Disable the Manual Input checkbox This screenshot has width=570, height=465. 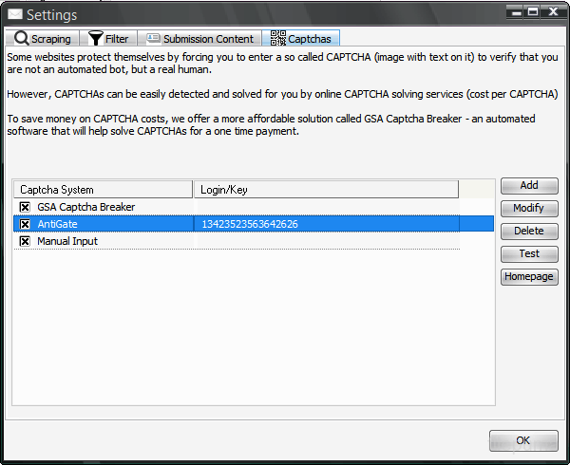[25, 241]
